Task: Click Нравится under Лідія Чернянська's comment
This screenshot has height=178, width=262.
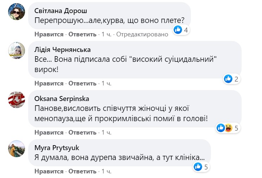Action: [49, 84]
